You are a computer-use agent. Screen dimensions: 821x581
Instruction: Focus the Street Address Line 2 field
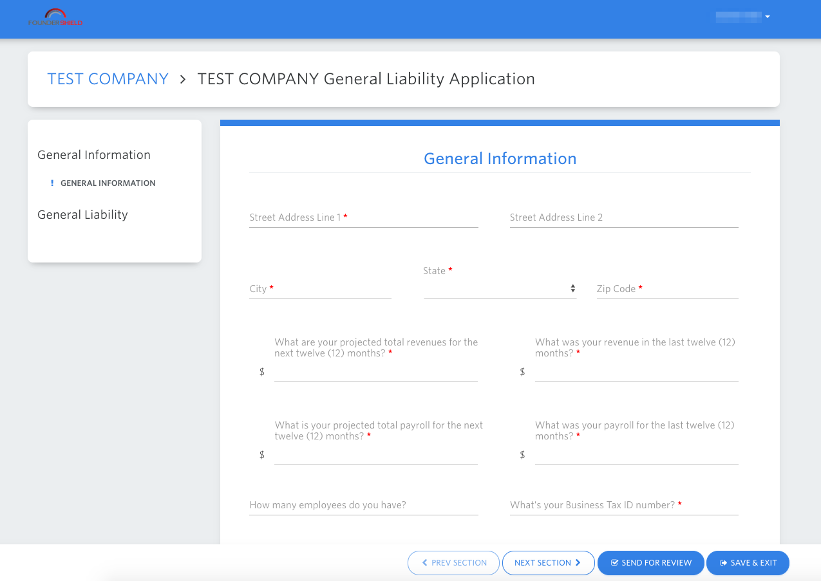tap(623, 218)
